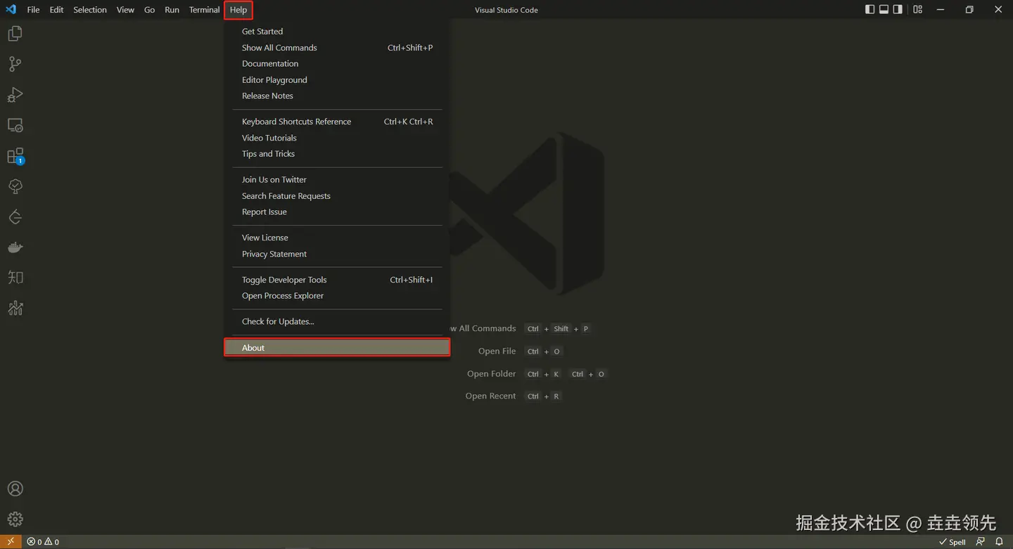Open the chart-shaped activity bar icon
Image resolution: width=1013 pixels, height=549 pixels.
click(x=15, y=308)
